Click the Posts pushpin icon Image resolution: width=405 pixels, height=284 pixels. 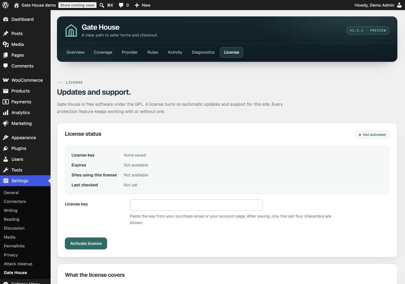[x=6, y=33]
